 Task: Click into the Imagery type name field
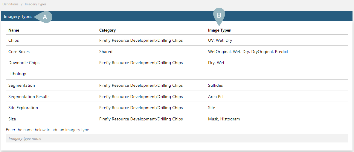coord(177,138)
